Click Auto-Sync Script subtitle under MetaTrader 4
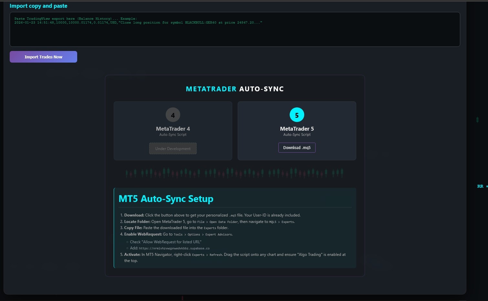 173,135
